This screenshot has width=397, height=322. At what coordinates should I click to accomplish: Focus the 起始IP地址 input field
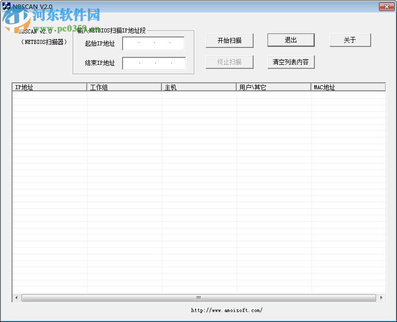click(153, 43)
